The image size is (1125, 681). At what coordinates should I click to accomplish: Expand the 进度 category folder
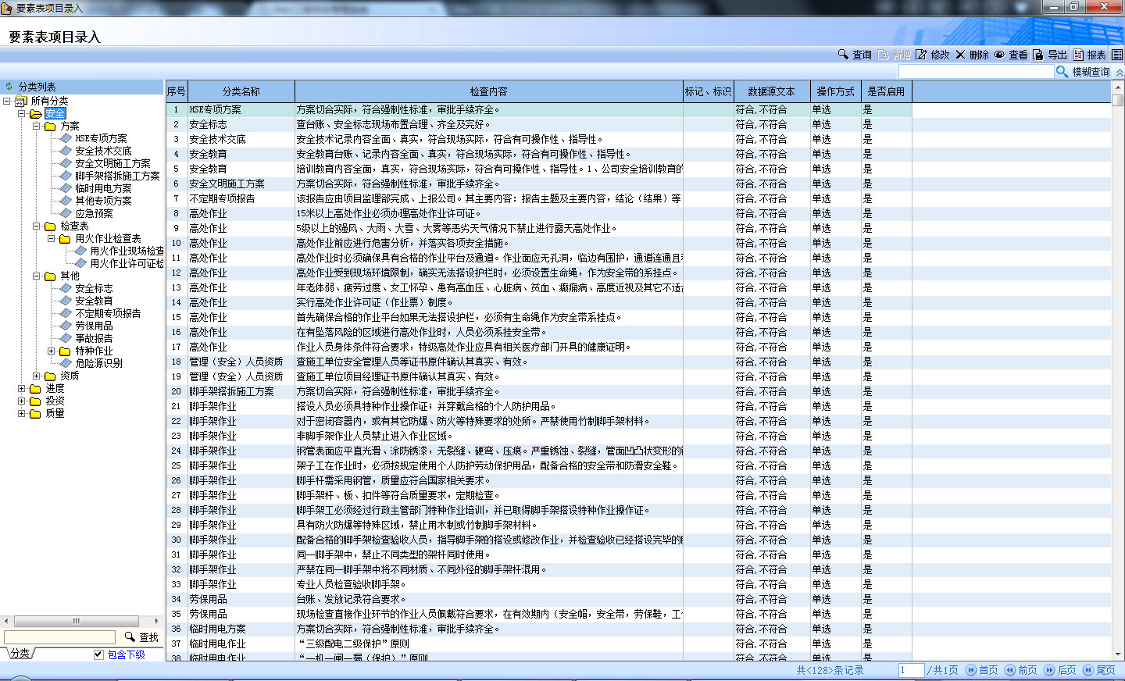pyautogui.click(x=22, y=388)
